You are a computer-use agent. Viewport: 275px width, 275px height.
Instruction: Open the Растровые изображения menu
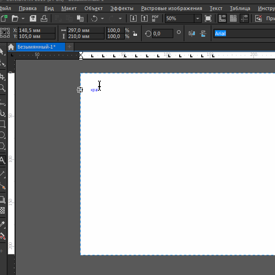(171, 8)
